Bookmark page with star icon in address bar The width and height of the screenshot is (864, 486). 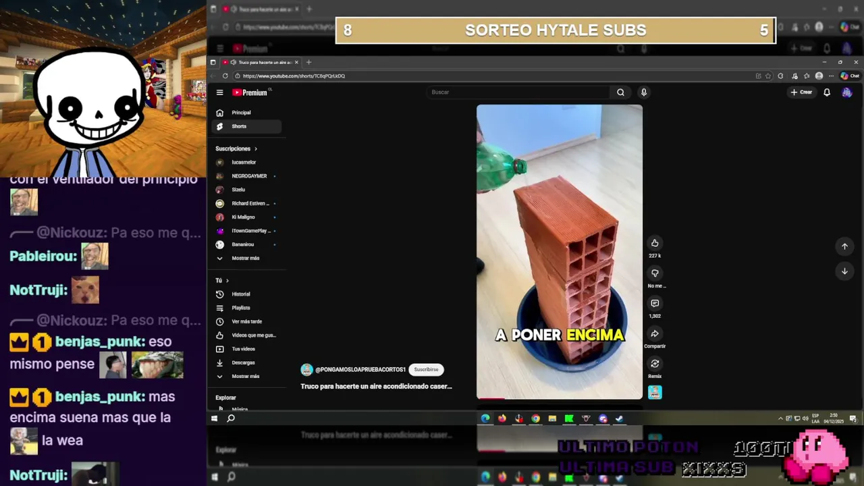768,76
